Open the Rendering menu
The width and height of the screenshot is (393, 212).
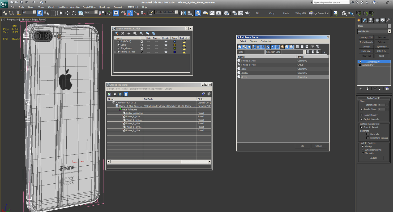coord(104,7)
